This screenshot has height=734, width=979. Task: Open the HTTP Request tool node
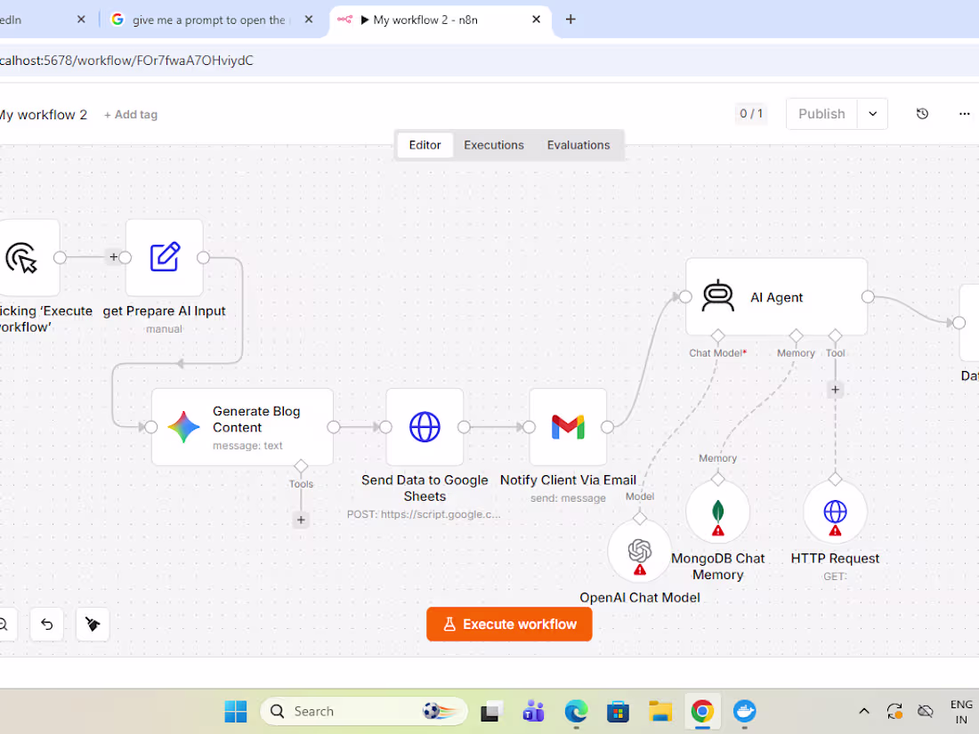pos(835,513)
